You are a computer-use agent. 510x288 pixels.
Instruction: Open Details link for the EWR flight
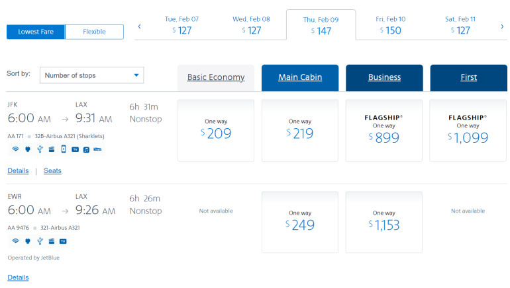tap(18, 277)
